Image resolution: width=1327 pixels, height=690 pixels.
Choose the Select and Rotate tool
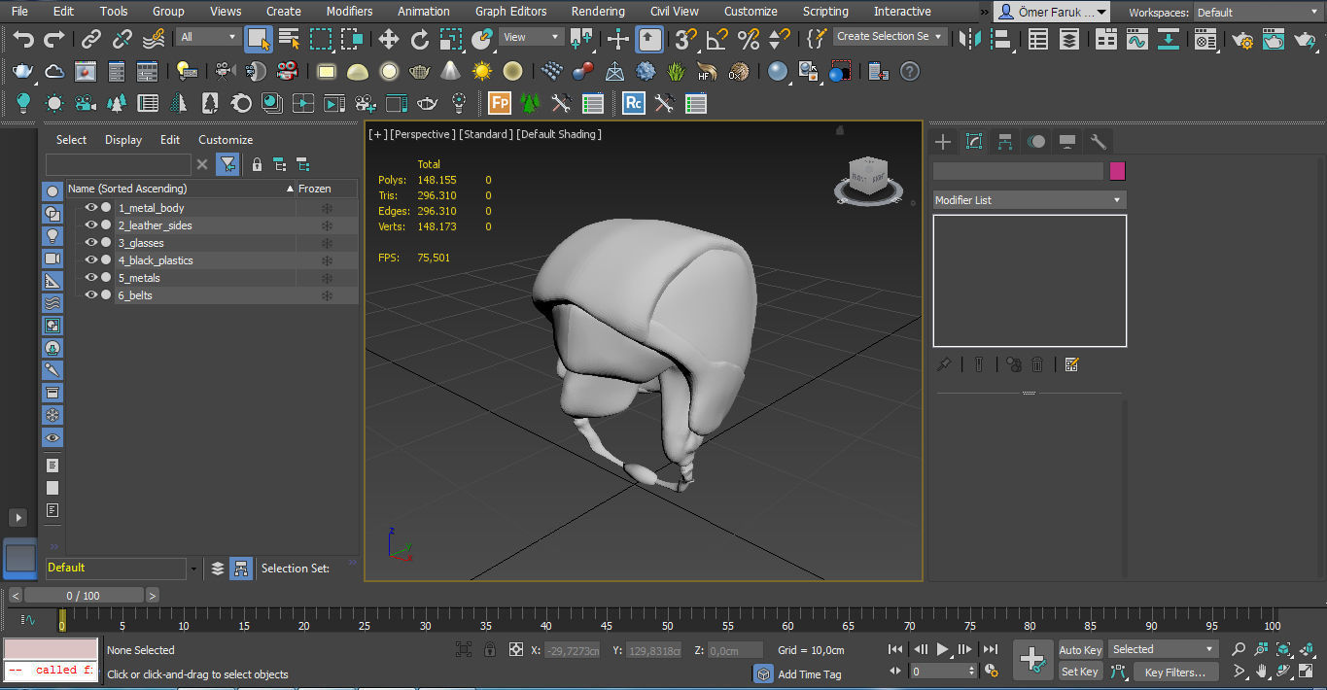pos(420,39)
